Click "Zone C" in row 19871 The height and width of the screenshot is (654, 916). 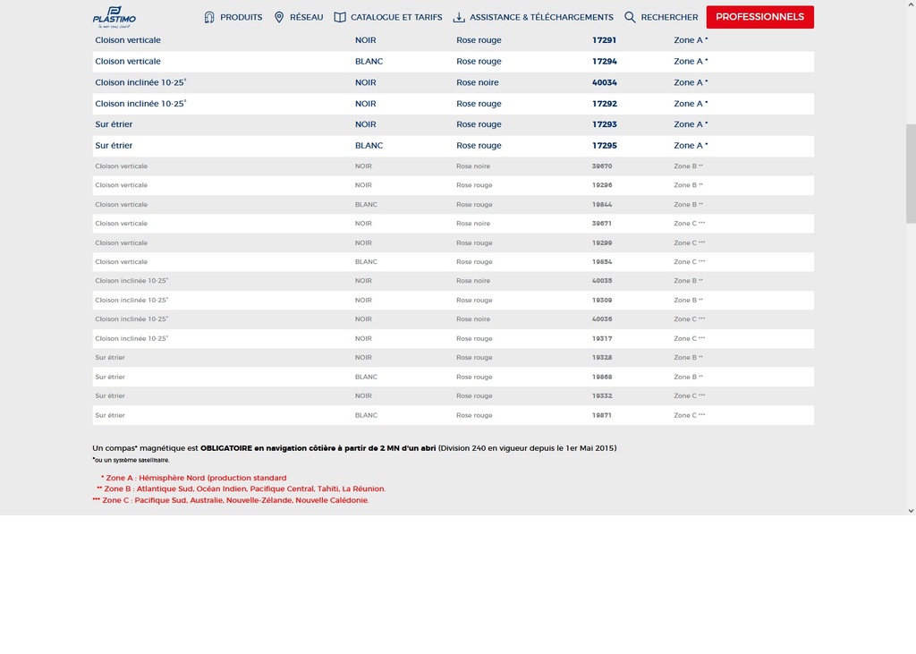[x=690, y=415]
